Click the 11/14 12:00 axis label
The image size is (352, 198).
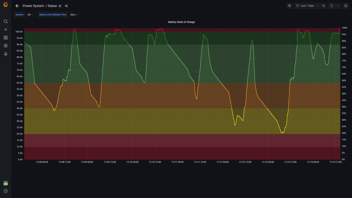335,162
